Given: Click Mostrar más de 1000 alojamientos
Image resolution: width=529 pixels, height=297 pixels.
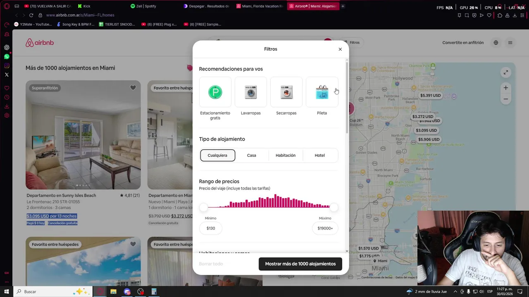Looking at the screenshot, I should pyautogui.click(x=300, y=264).
